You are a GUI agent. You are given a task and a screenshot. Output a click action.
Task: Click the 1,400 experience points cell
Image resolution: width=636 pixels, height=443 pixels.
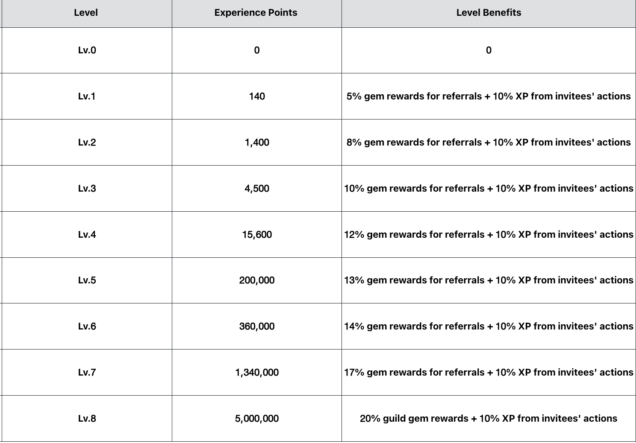click(x=257, y=143)
